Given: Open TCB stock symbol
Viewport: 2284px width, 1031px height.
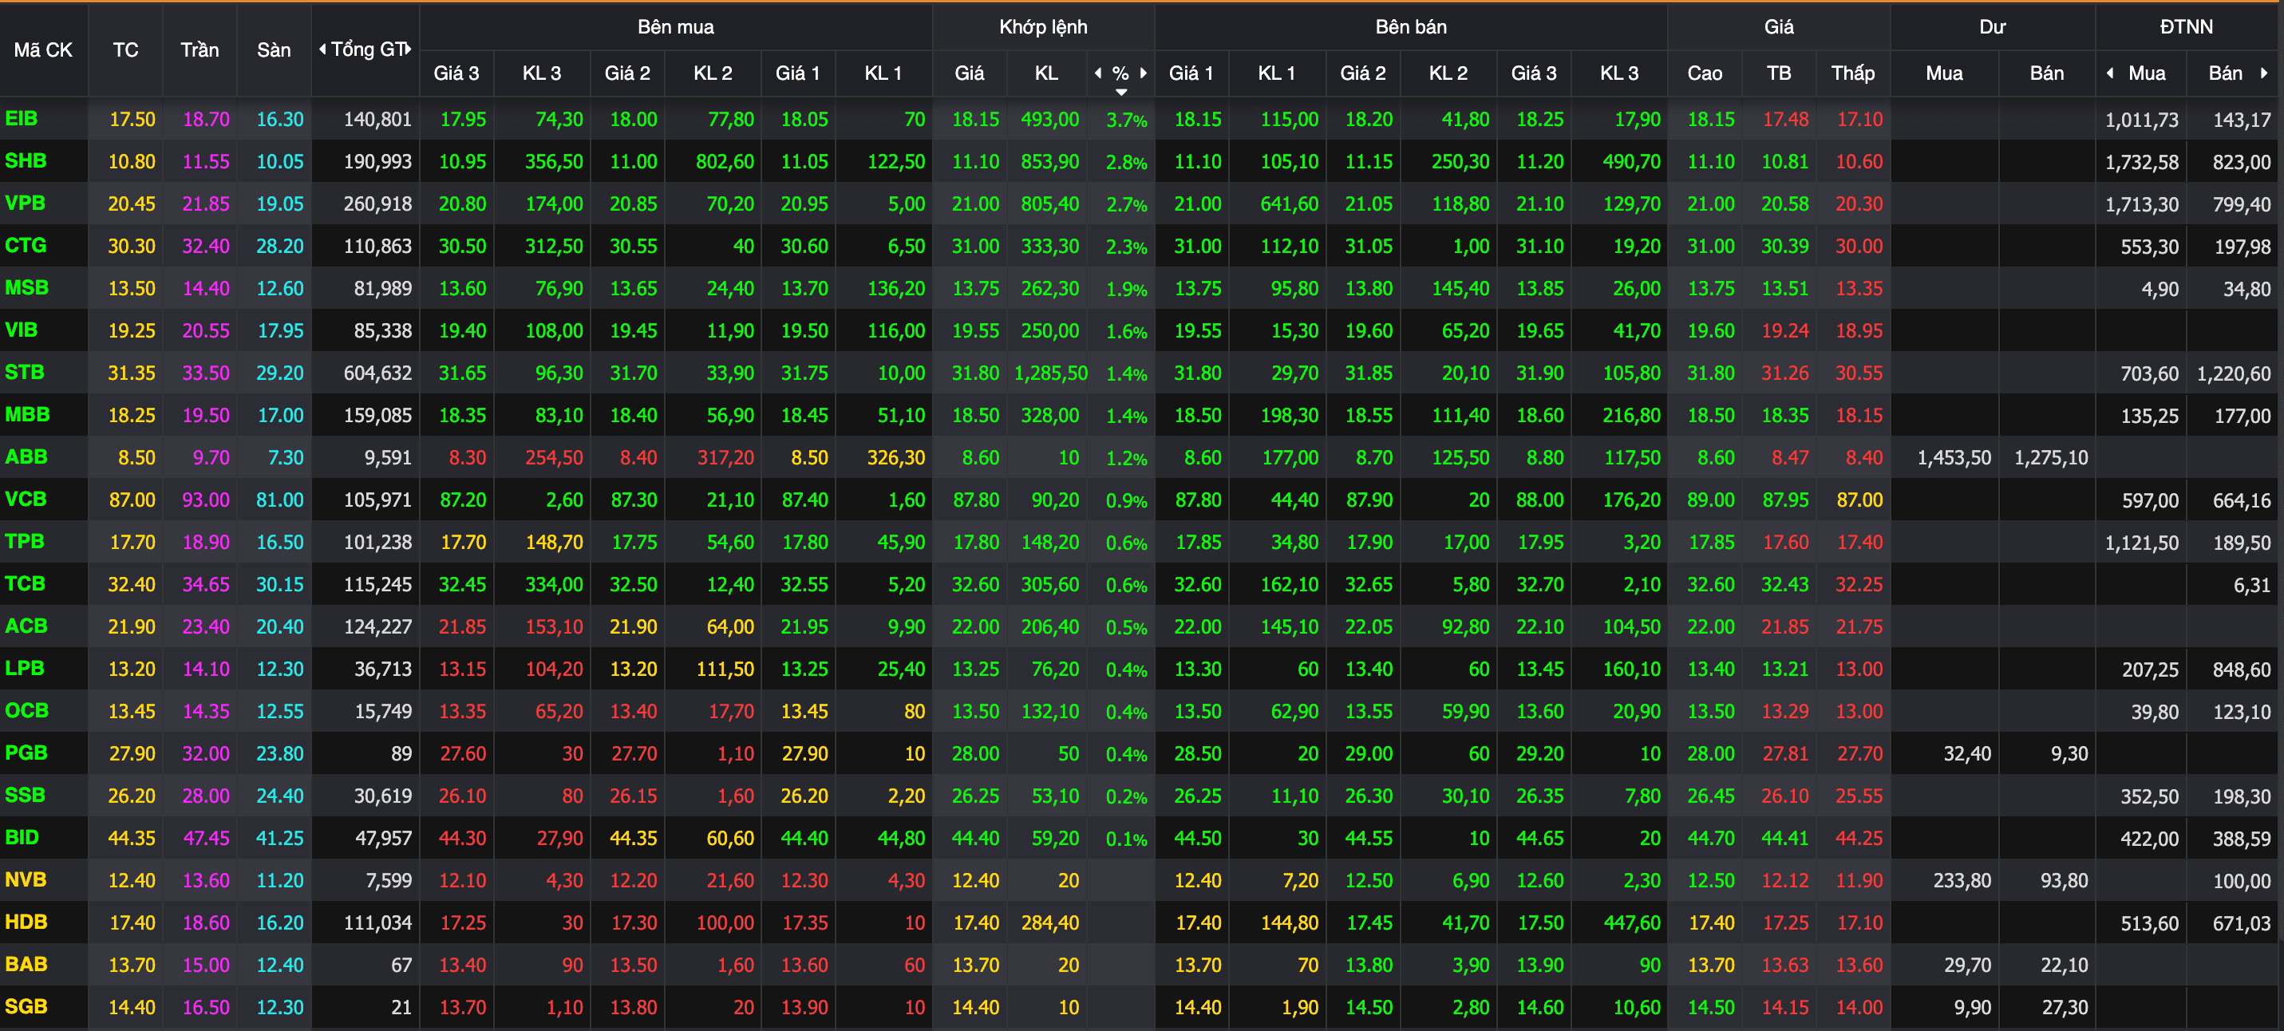Looking at the screenshot, I should (25, 583).
